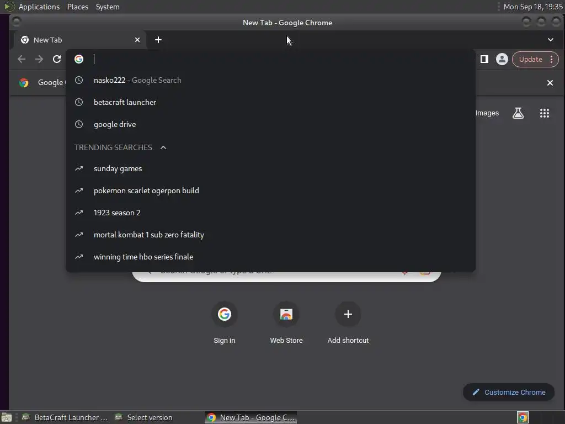Click New Tab - Google Chrome taskbar entry

click(251, 417)
